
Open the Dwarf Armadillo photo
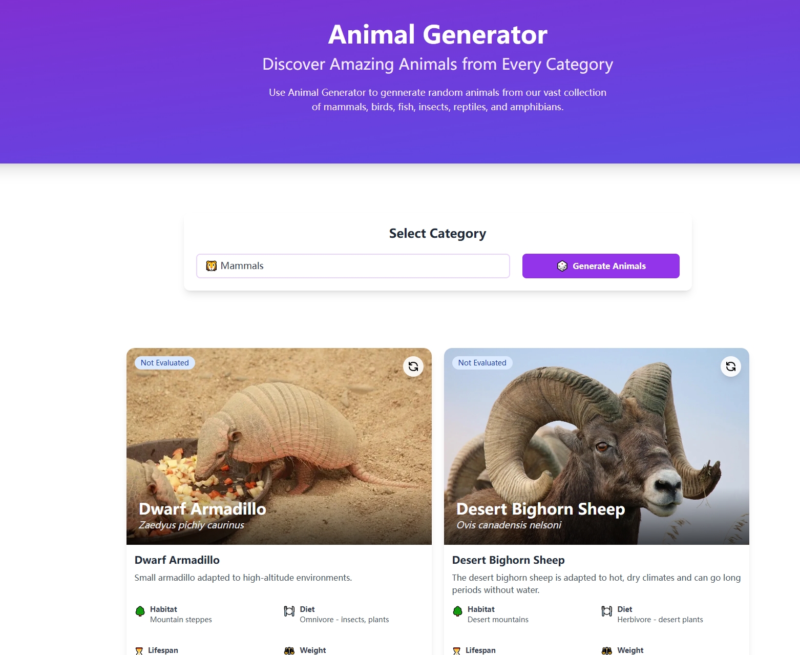(279, 446)
